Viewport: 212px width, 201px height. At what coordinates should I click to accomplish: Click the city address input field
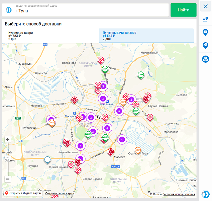(90, 11)
